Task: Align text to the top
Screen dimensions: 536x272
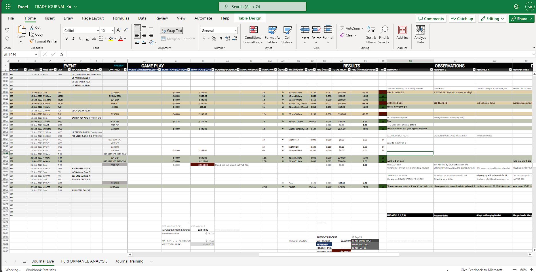Action: (x=137, y=28)
